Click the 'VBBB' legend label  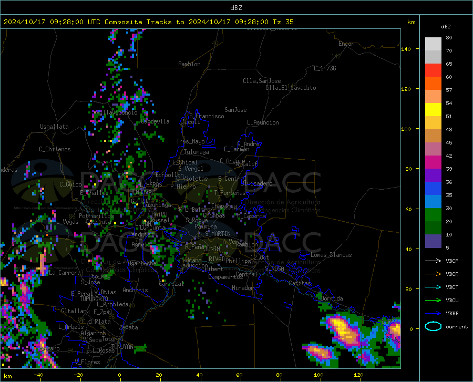point(452,313)
